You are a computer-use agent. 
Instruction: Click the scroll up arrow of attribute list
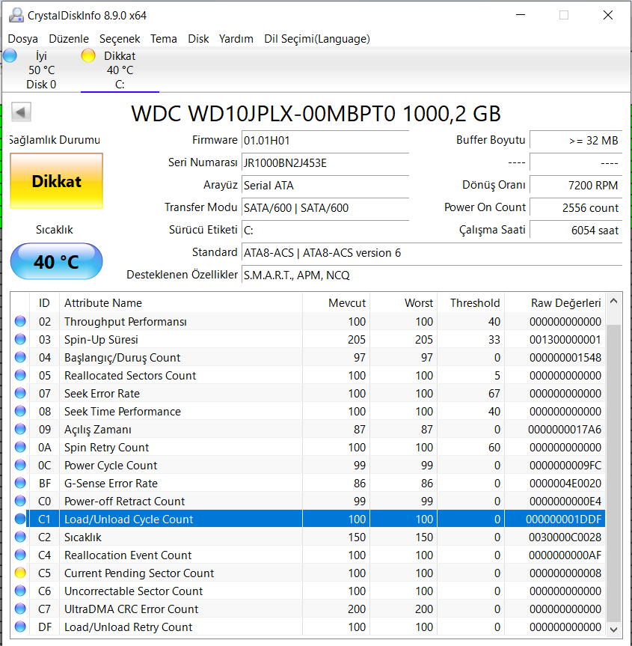[613, 301]
